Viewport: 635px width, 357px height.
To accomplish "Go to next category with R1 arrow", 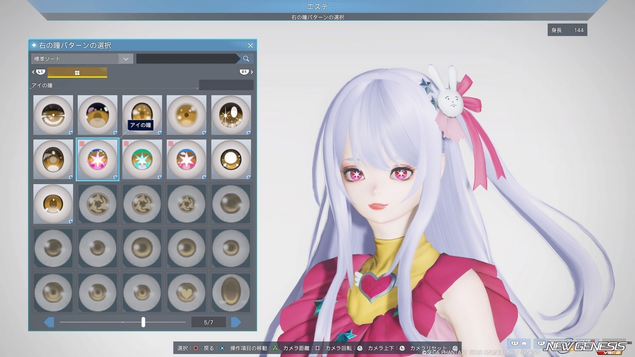I will (x=246, y=72).
